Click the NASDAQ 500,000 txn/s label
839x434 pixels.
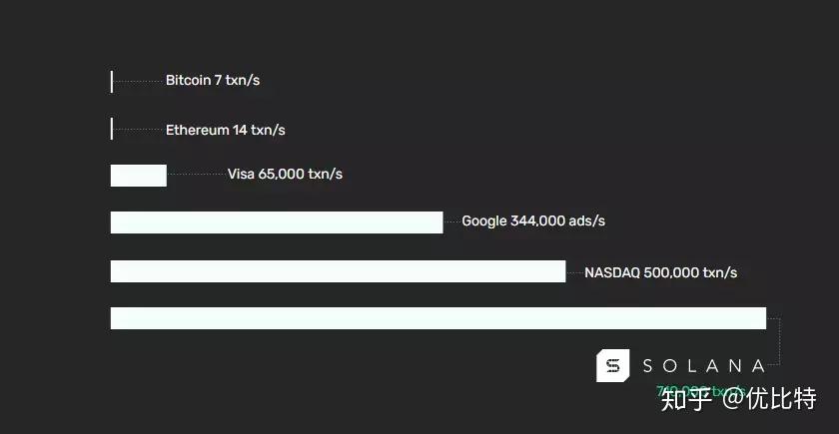[x=661, y=272]
